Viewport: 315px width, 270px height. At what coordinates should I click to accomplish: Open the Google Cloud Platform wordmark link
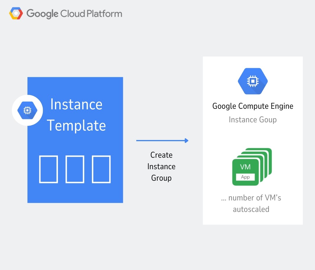[74, 13]
